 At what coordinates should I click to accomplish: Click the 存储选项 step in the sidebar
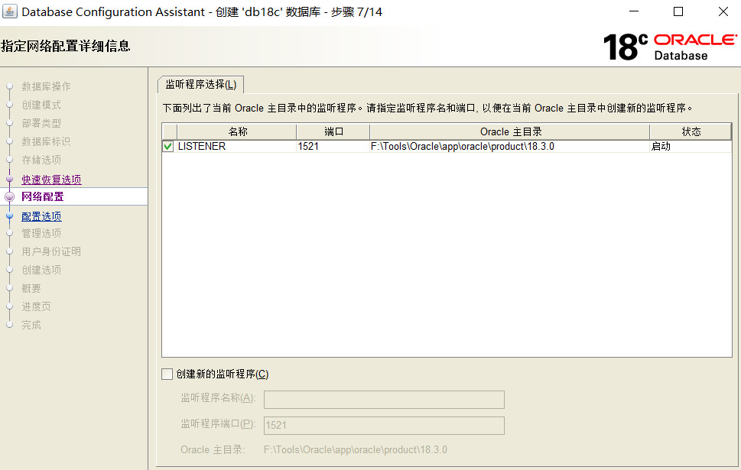[41, 160]
